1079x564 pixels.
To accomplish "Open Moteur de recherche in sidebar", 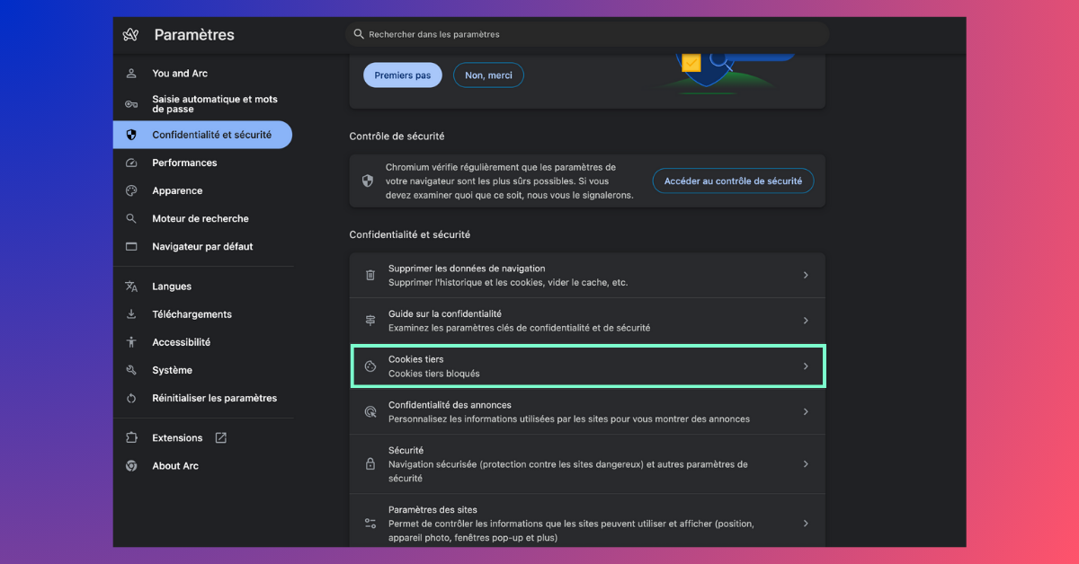I will pos(200,218).
